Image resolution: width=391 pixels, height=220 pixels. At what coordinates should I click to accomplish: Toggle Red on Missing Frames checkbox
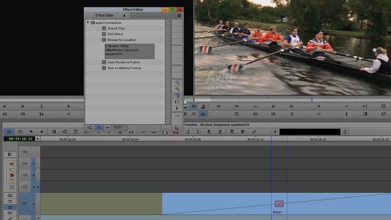[x=104, y=68]
